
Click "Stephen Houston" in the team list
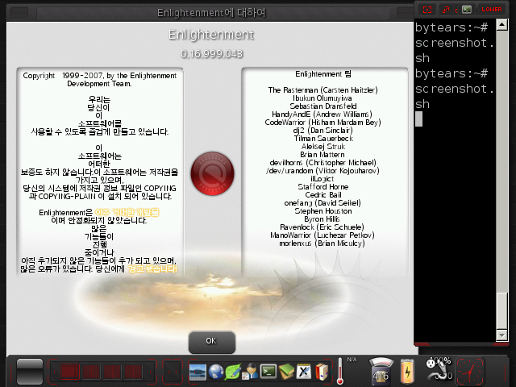322,211
